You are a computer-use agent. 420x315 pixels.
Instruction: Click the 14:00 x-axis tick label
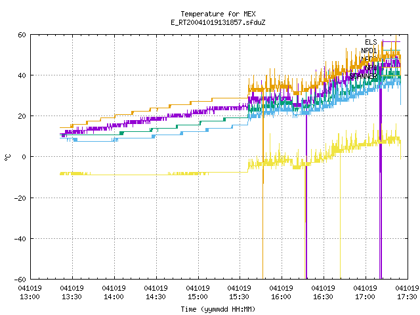point(114,293)
